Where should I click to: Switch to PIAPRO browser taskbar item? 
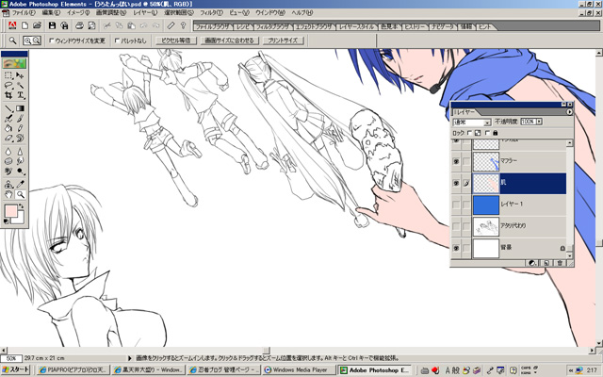click(x=73, y=370)
